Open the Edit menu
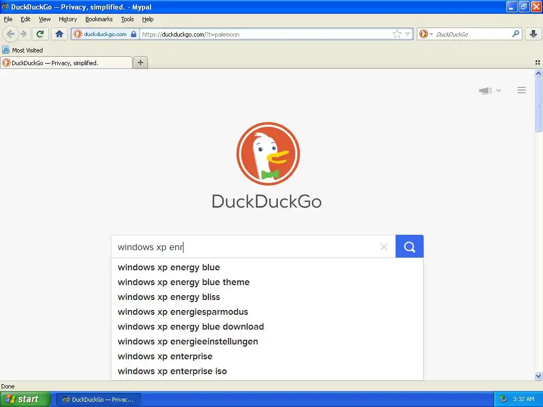Image resolution: width=543 pixels, height=407 pixels. 25,19
